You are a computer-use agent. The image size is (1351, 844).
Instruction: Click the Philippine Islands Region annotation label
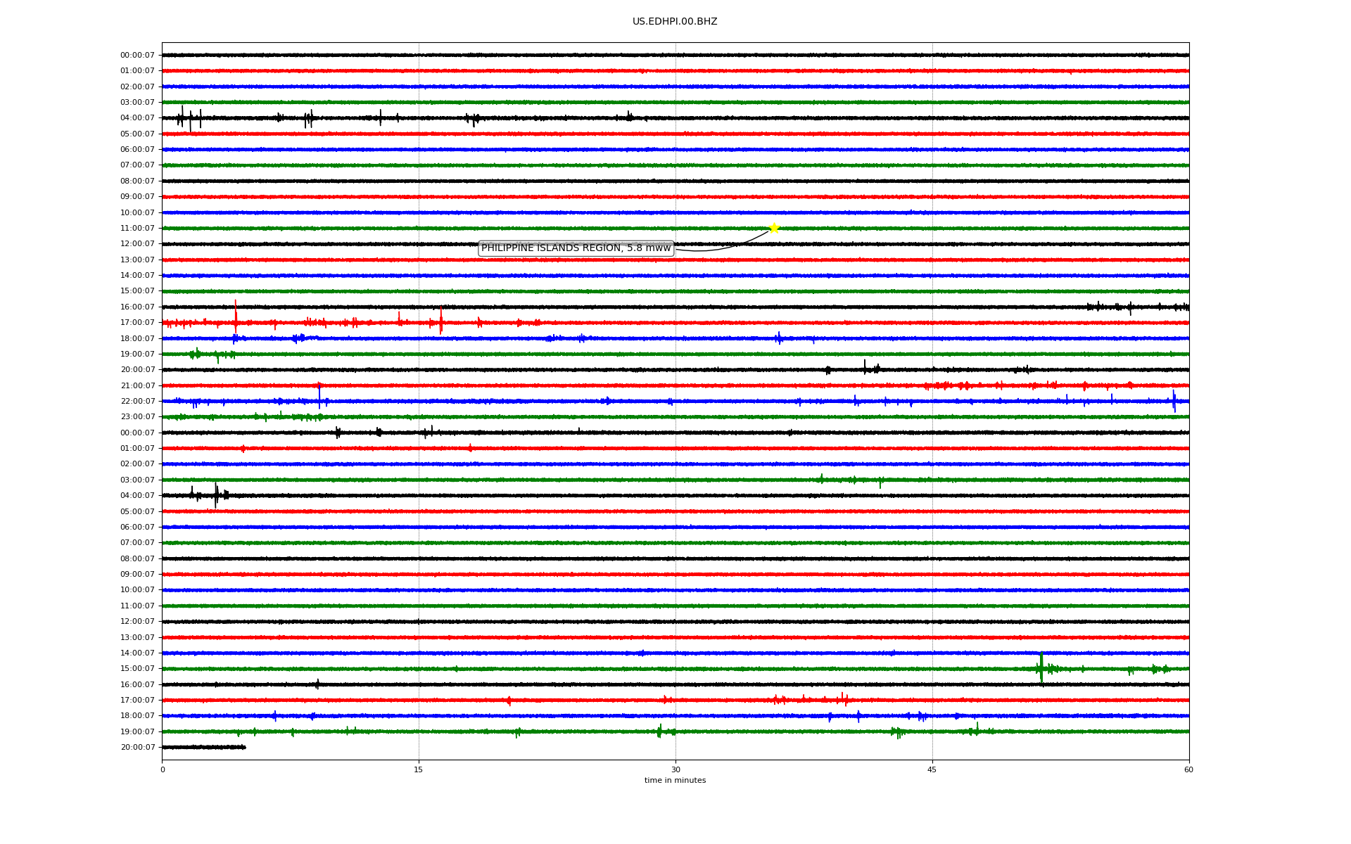coord(576,248)
